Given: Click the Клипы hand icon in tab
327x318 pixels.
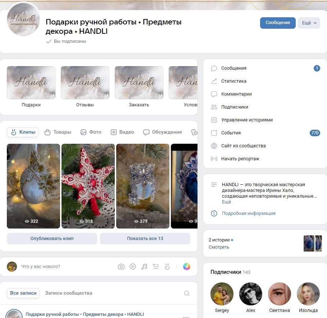Looking at the screenshot, I should click(x=14, y=132).
